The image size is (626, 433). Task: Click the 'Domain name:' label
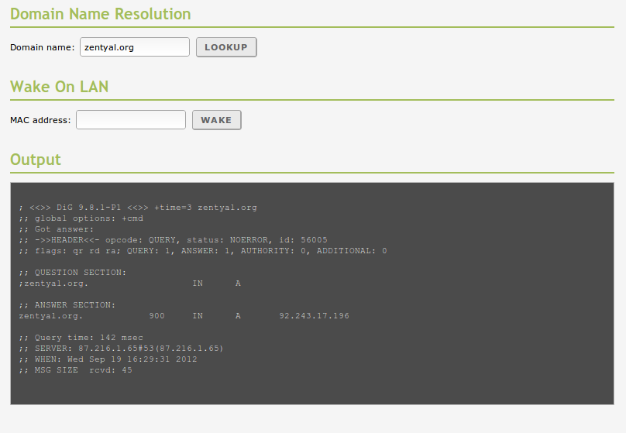pyautogui.click(x=43, y=47)
